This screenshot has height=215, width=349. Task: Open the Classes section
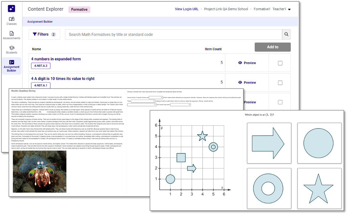click(11, 21)
